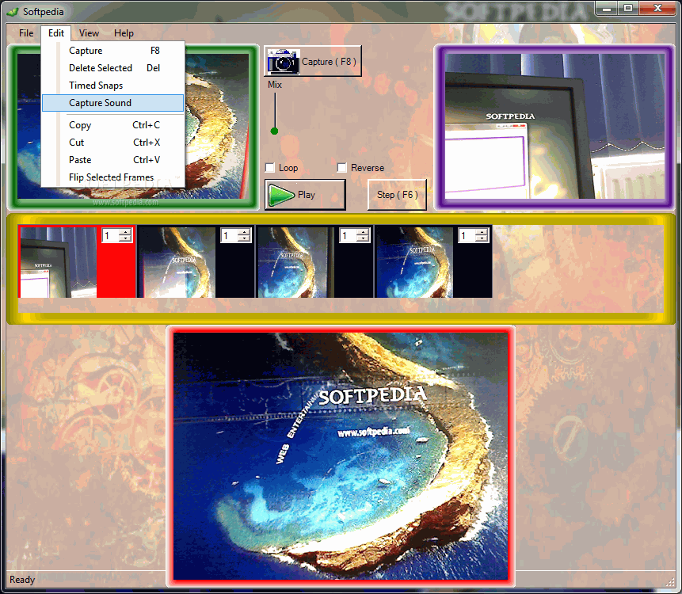Minimize the Softpedia window

point(607,8)
